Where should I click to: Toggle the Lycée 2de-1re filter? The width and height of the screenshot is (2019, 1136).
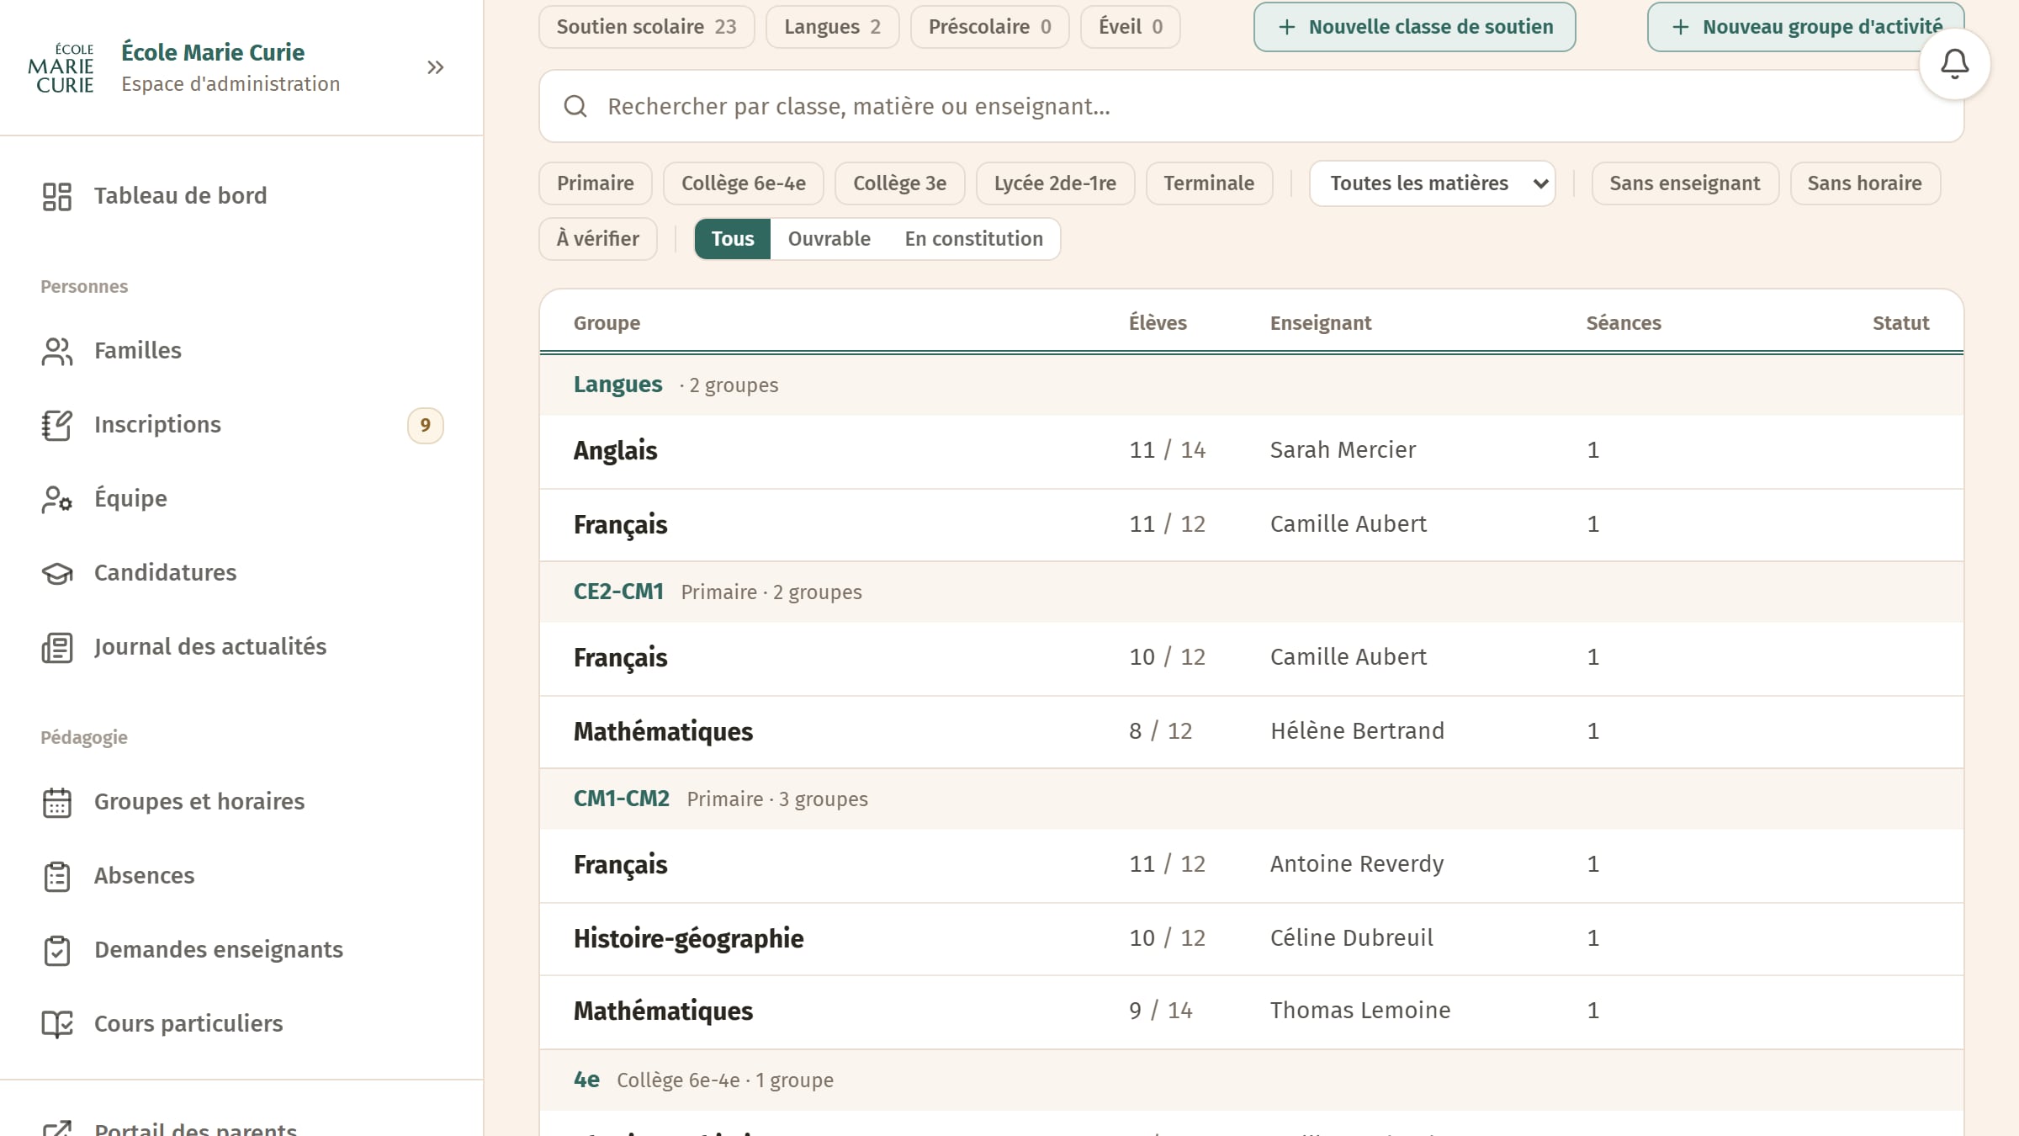pos(1055,183)
